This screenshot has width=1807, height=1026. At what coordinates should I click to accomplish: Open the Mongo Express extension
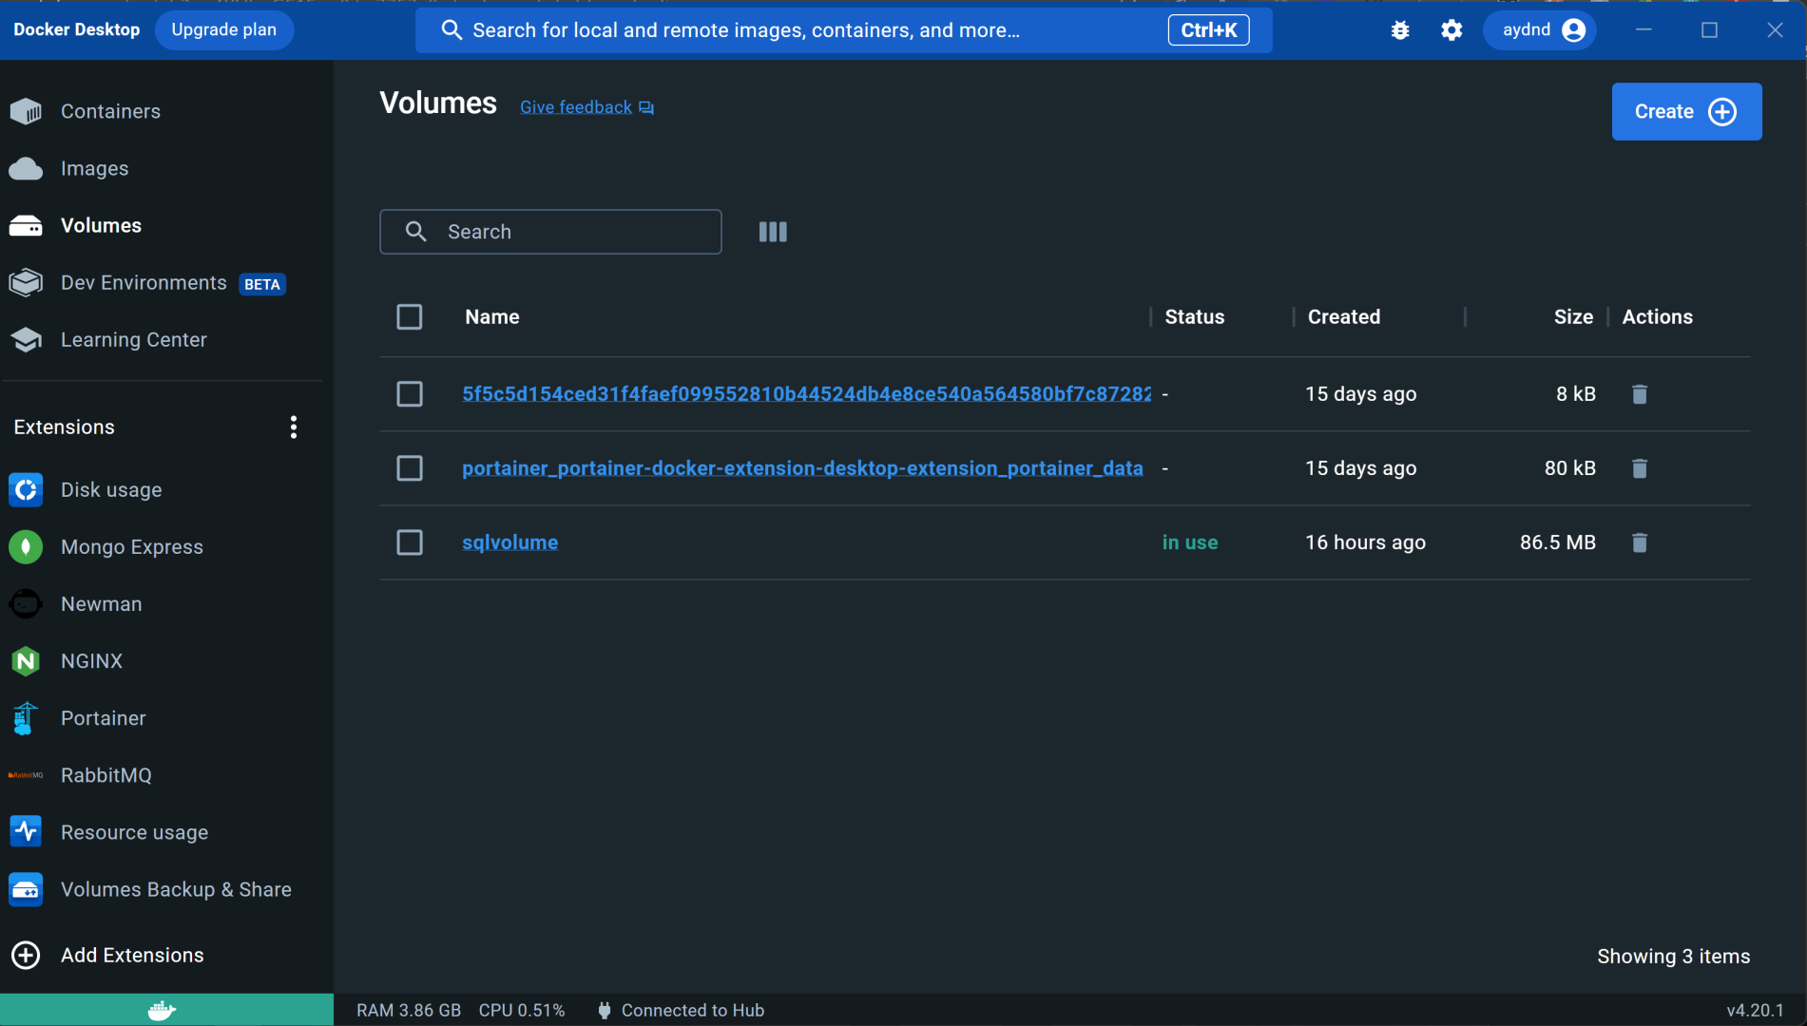pyautogui.click(x=131, y=546)
